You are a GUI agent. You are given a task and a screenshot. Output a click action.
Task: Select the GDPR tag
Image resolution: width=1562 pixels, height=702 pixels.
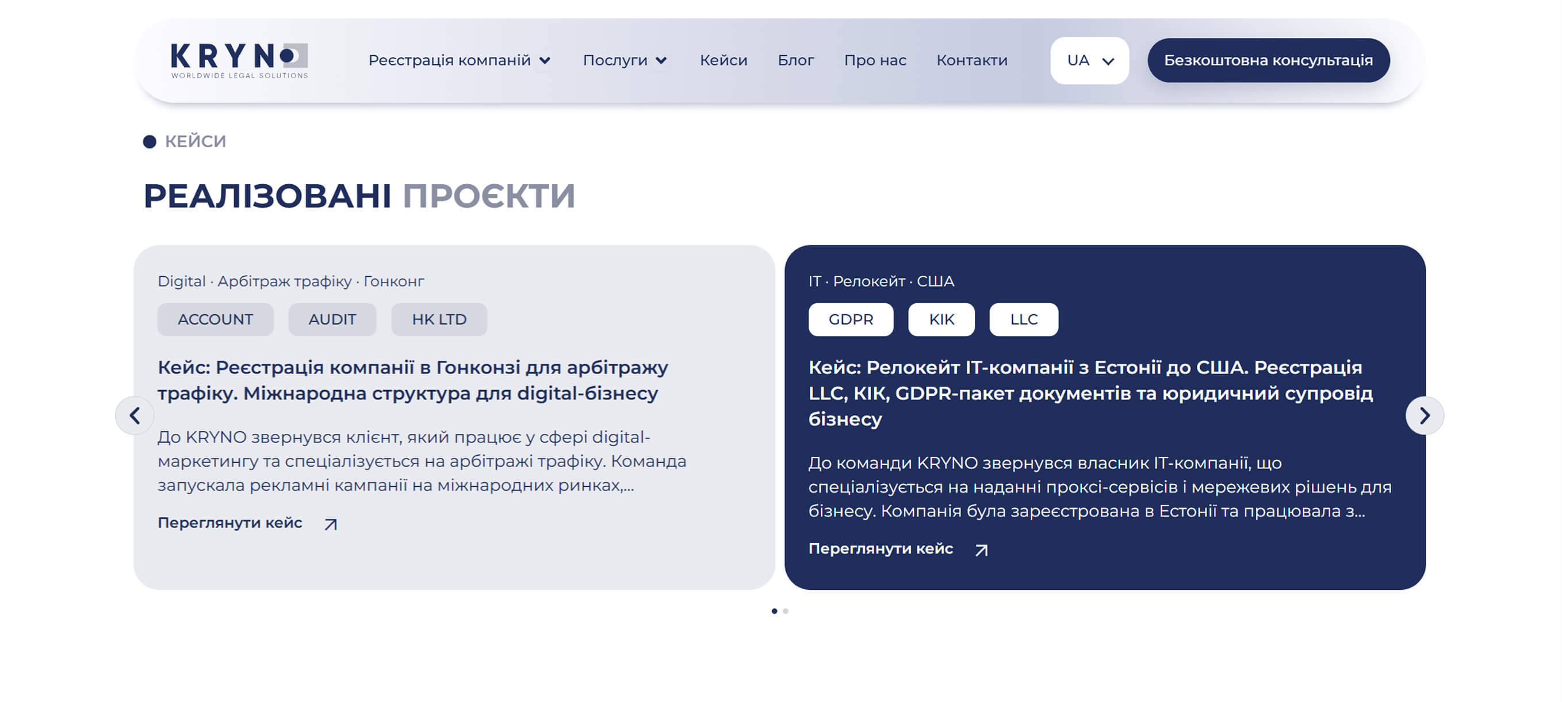pos(851,320)
